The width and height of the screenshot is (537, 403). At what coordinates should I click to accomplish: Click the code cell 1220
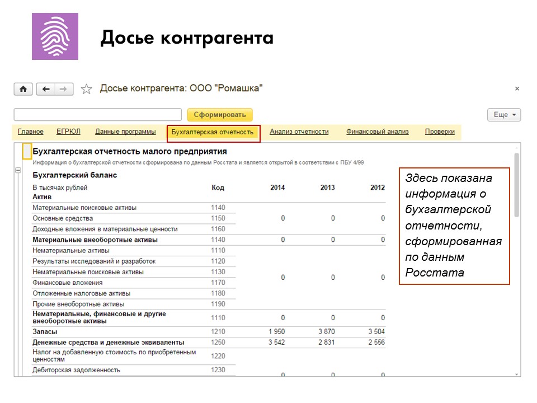(x=218, y=356)
